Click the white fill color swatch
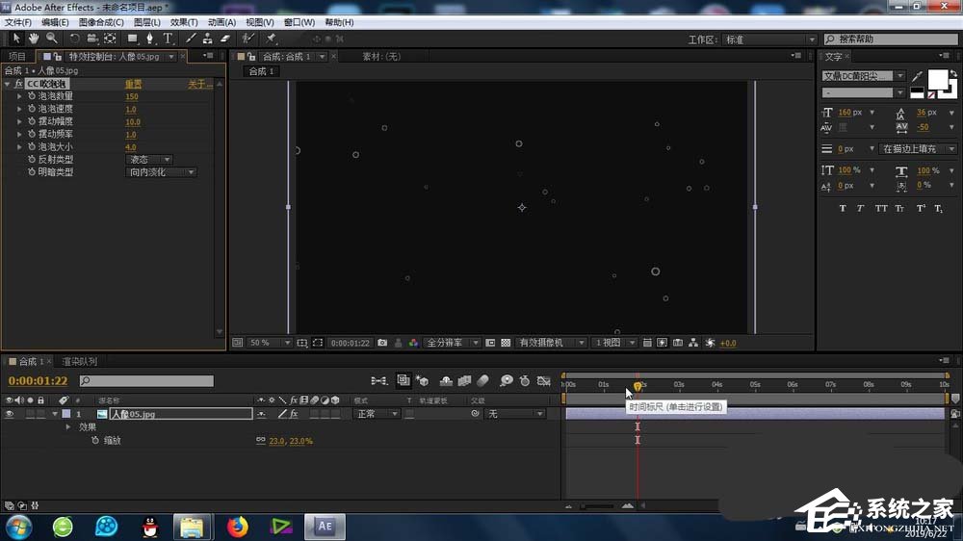Screen dimensions: 963x541 coord(937,79)
